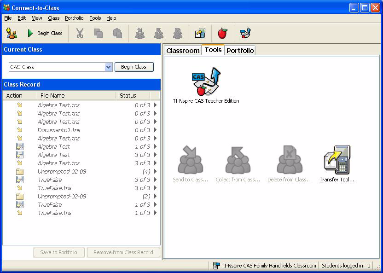Maximize the Connect-to-Class window

tap(365, 7)
